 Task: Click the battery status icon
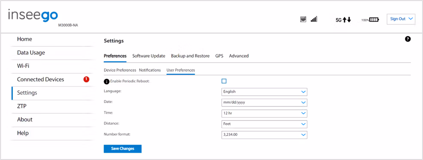coord(374,20)
